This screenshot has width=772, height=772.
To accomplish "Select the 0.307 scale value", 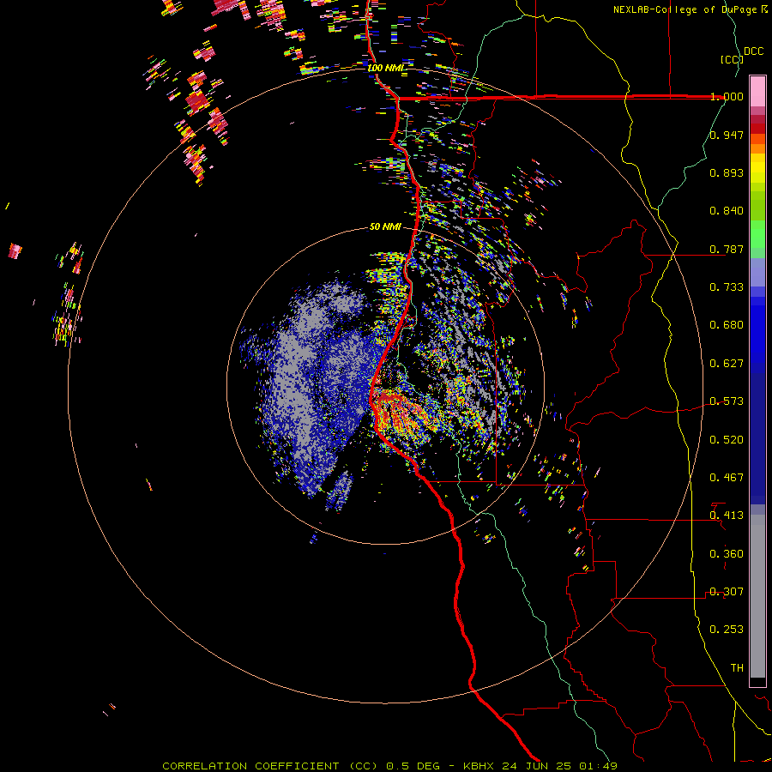I will (x=727, y=592).
